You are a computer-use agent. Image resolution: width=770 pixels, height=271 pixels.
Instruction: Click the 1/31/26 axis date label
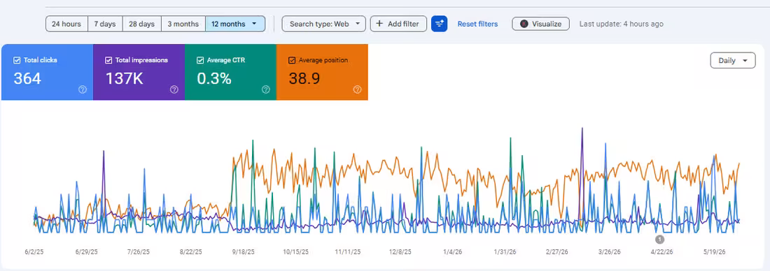tap(505, 252)
